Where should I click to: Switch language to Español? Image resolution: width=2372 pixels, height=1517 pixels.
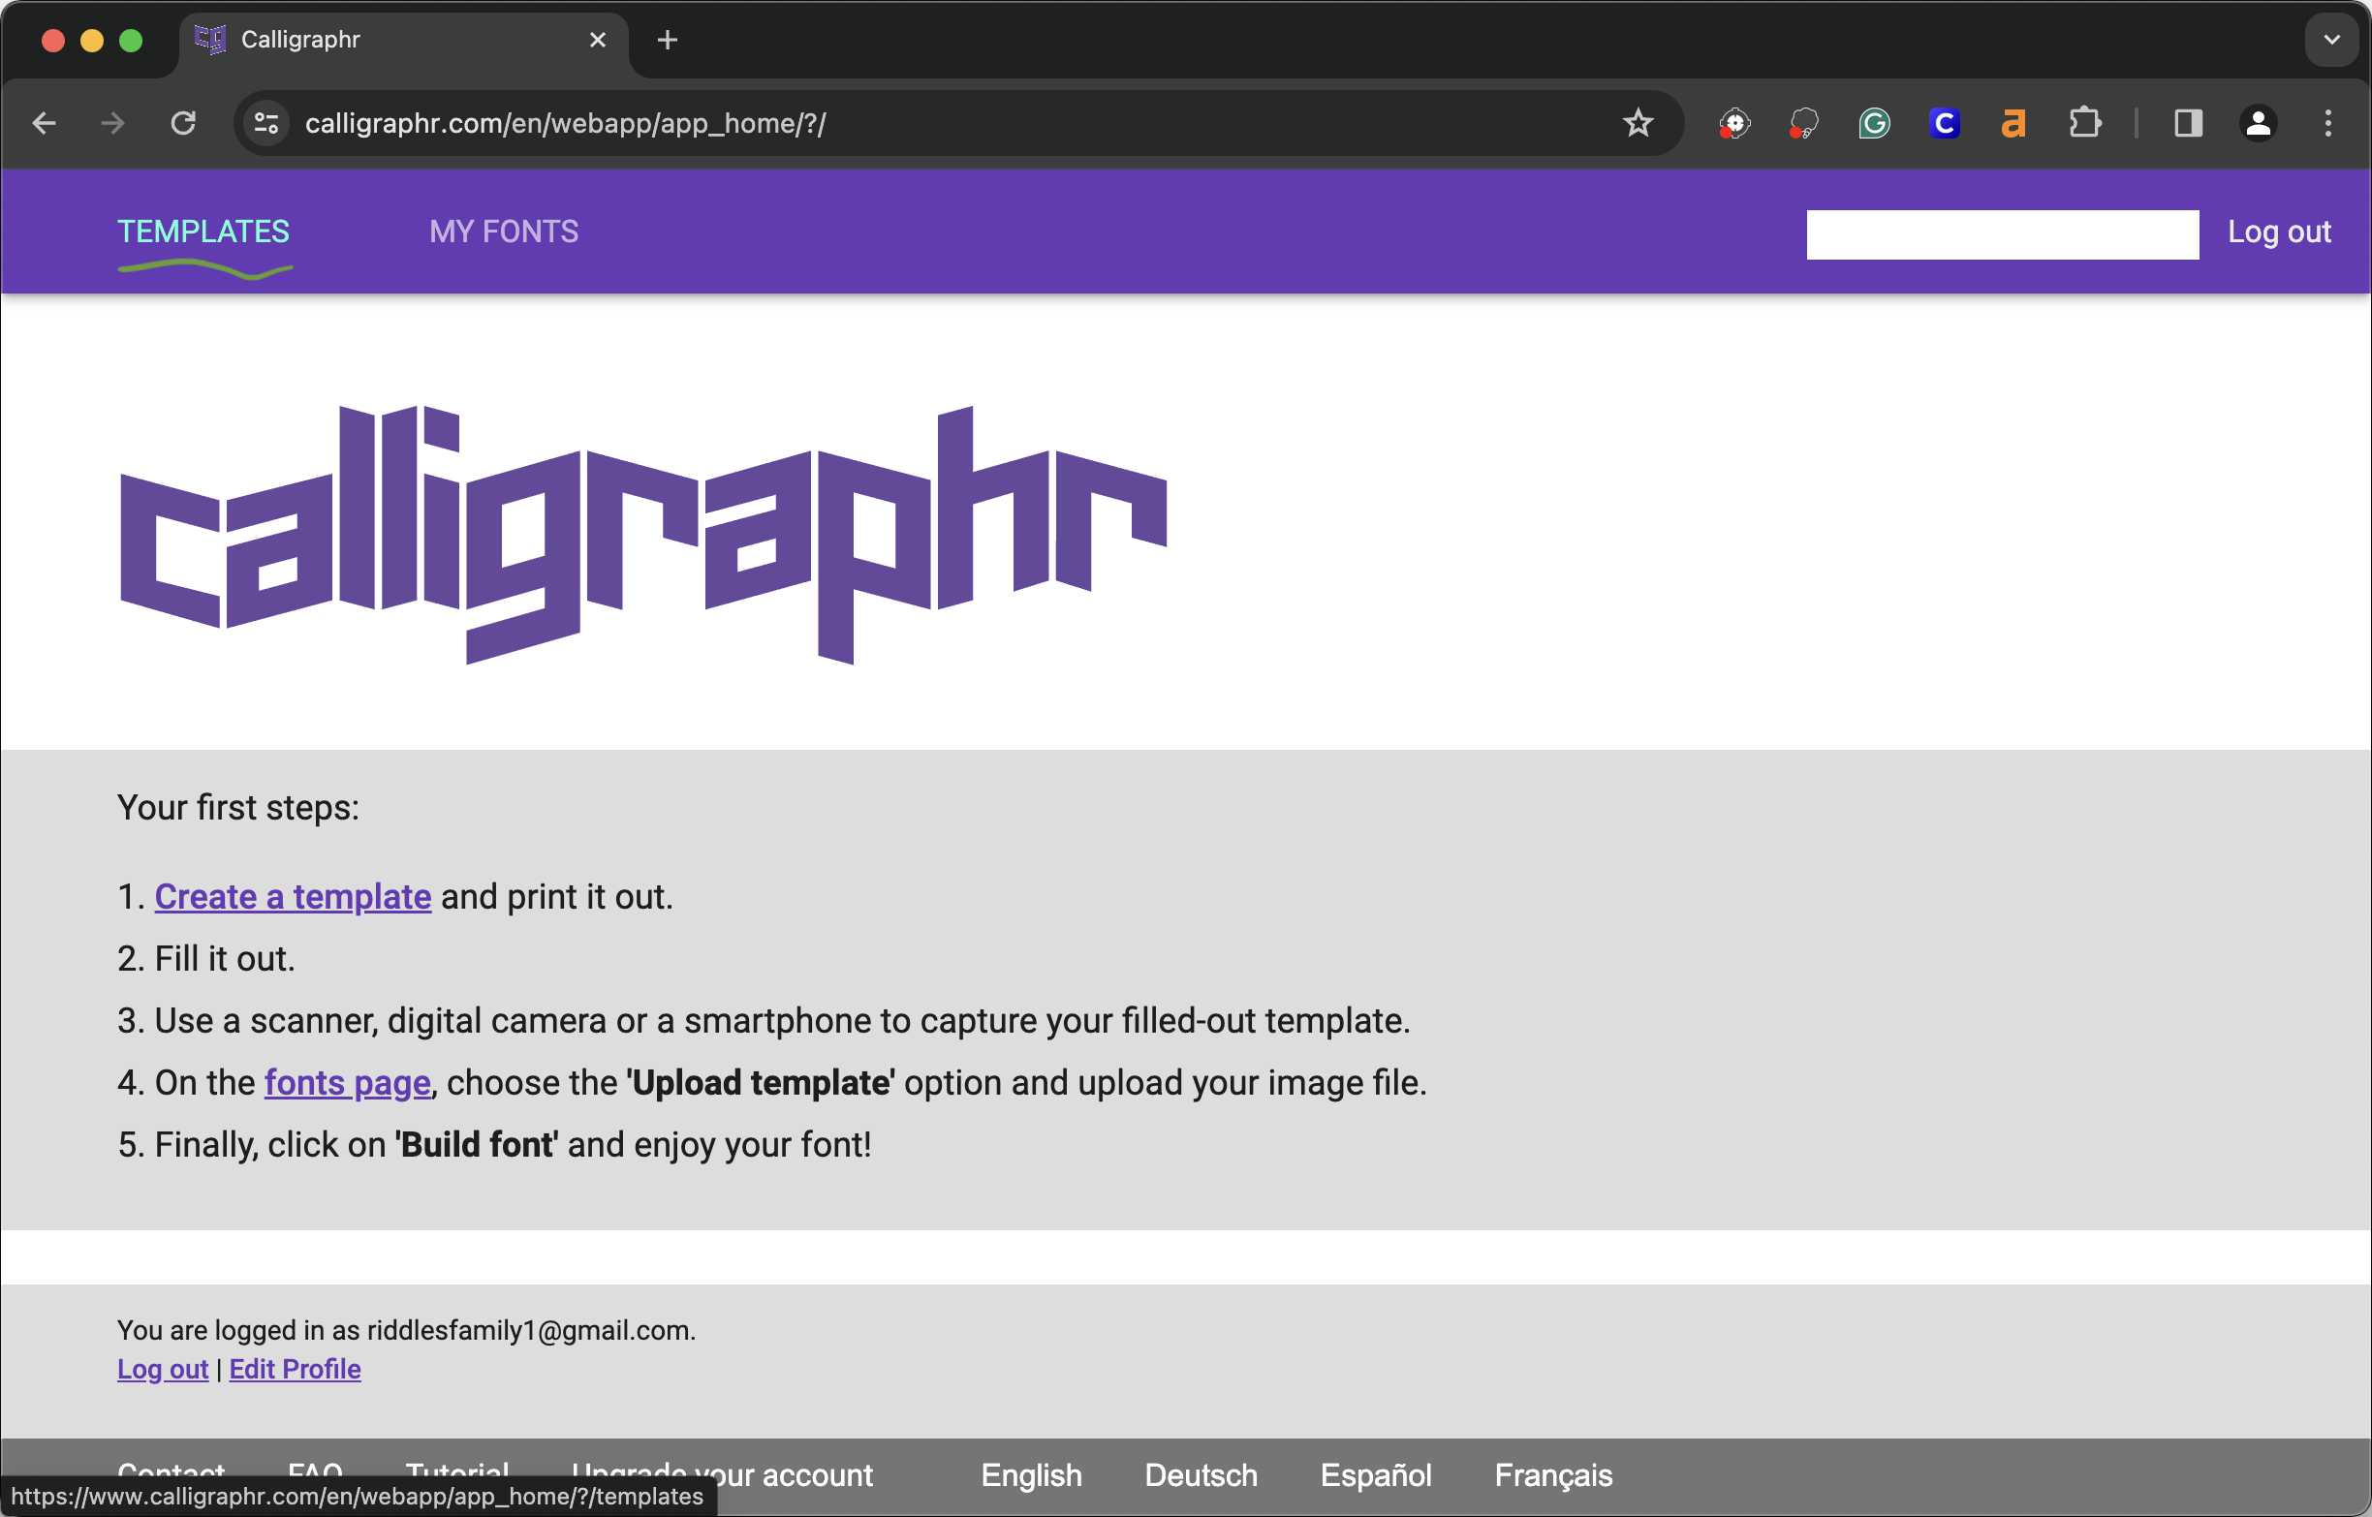click(x=1376, y=1474)
